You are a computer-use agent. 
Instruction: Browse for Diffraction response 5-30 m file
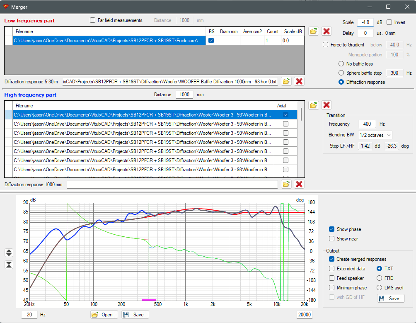tap(286, 82)
